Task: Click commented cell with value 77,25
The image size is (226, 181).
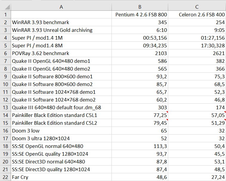Action: [x=140, y=115]
